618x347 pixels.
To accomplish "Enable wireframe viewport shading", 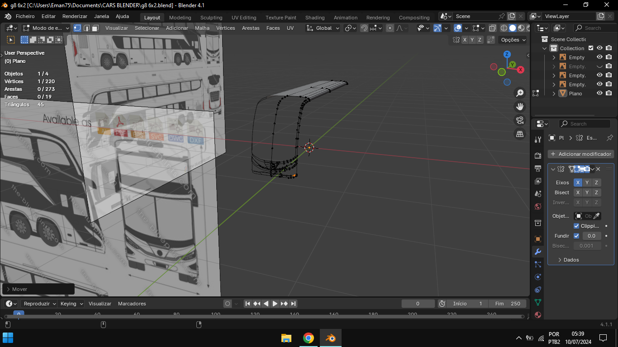I will coord(504,28).
